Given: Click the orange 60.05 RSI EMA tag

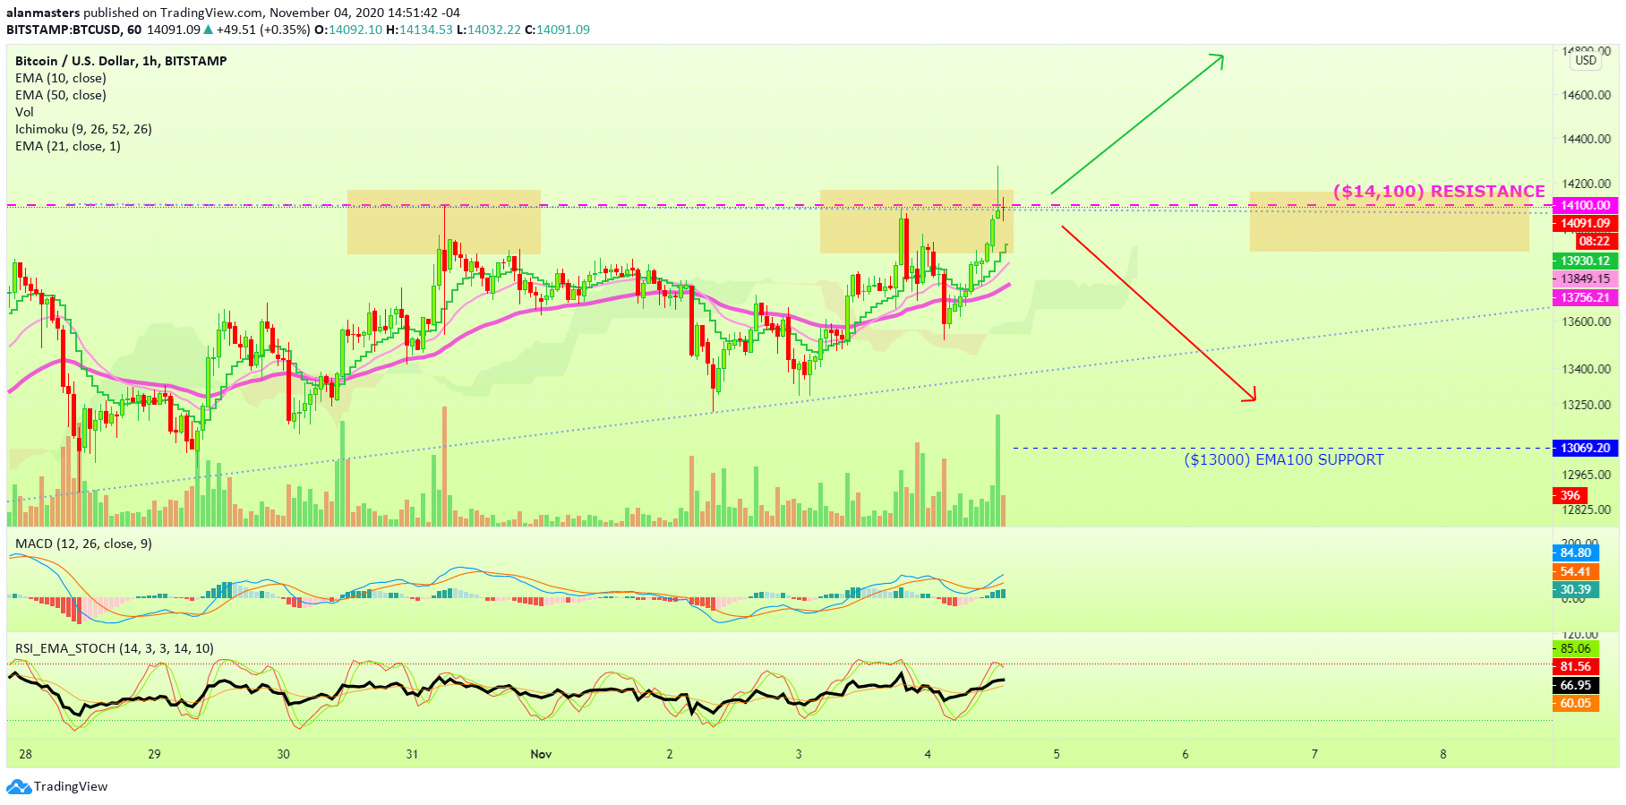Looking at the screenshot, I should coord(1575,703).
